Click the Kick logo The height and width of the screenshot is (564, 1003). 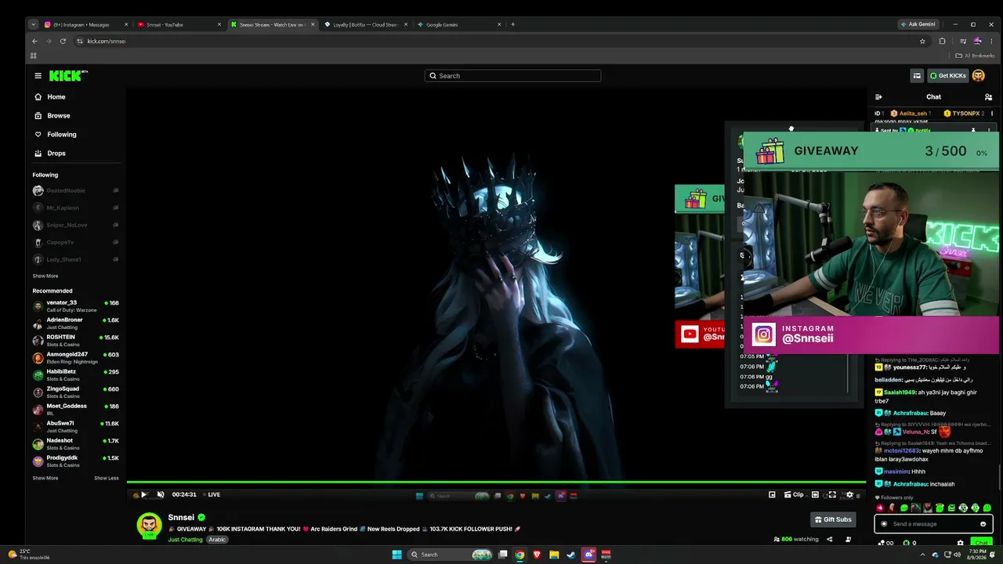click(x=68, y=76)
